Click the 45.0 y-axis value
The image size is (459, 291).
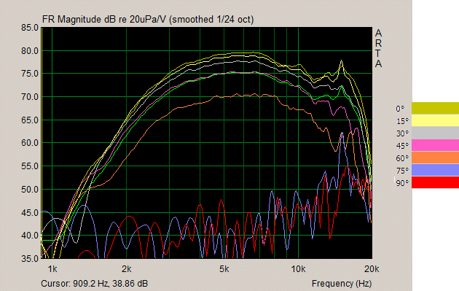pos(30,212)
